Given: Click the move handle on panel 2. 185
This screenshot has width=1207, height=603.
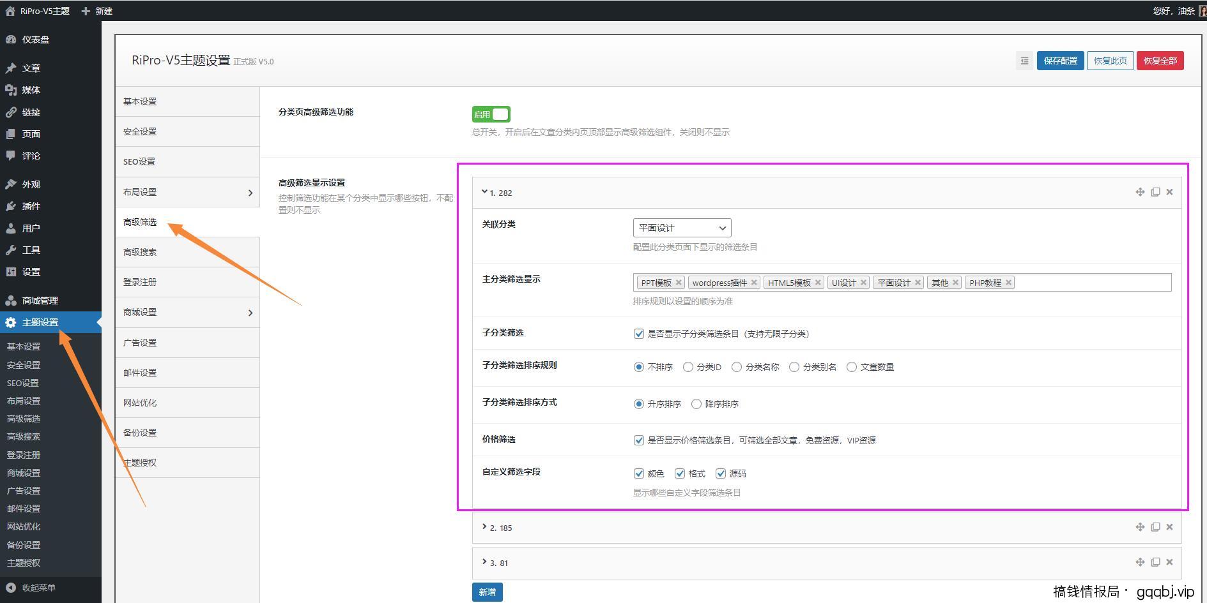Looking at the screenshot, I should (x=1140, y=526).
